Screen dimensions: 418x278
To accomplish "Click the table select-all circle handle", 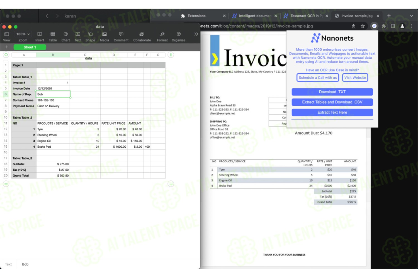I will pos(6,55).
